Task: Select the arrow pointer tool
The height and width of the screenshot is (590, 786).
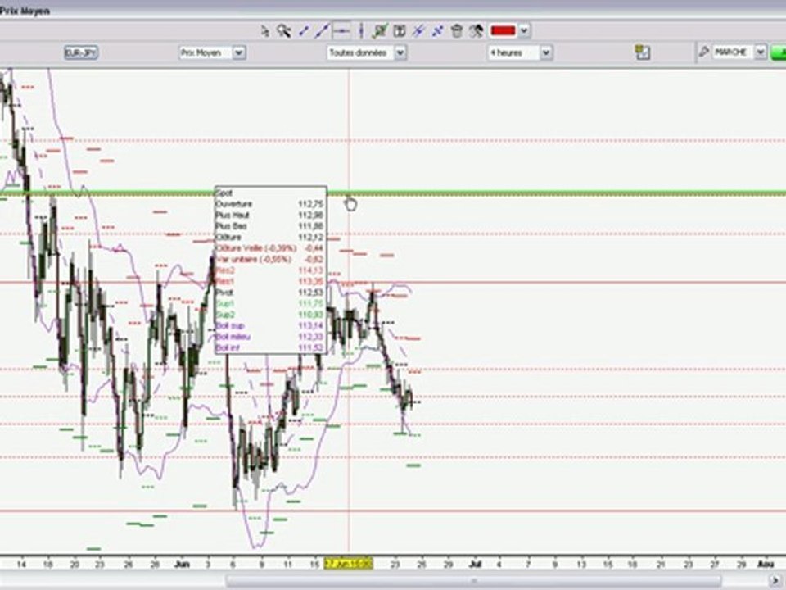Action: coord(264,31)
